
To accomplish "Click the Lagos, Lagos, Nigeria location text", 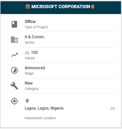I will [x=44, y=108].
